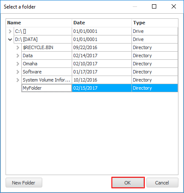
Task: Select the C:\ drive name
Action: coord(20,31)
